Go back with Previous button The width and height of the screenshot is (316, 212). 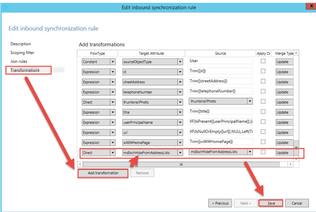click(x=220, y=203)
